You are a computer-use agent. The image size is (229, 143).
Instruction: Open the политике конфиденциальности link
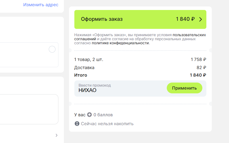click(120, 43)
